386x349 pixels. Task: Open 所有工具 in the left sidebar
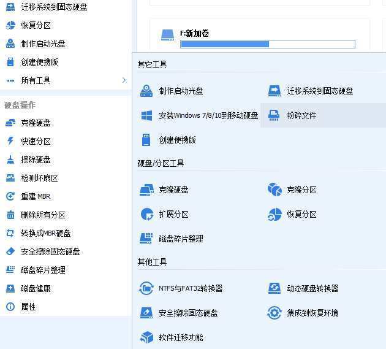click(36, 80)
